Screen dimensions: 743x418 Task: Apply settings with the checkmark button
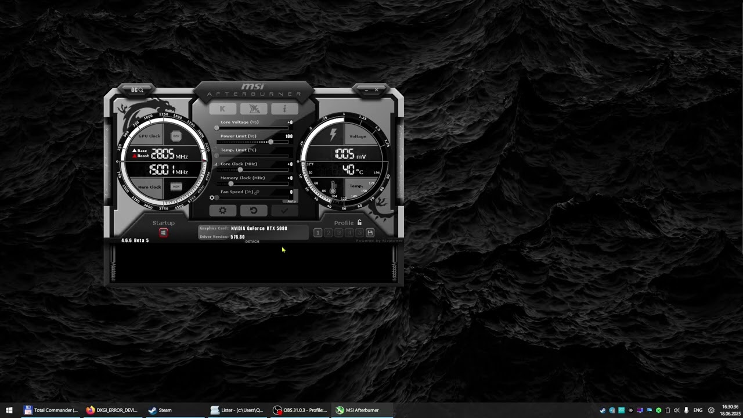pyautogui.click(x=284, y=210)
